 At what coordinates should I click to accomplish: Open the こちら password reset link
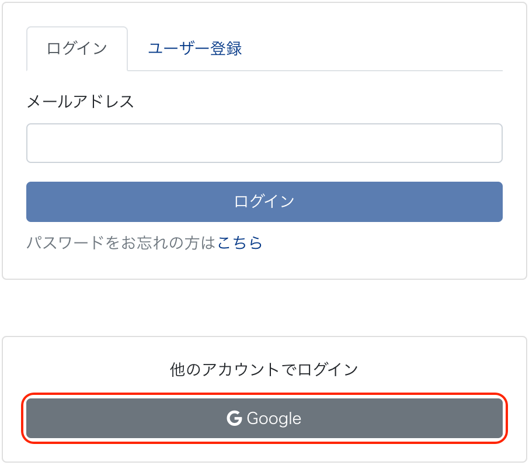240,243
